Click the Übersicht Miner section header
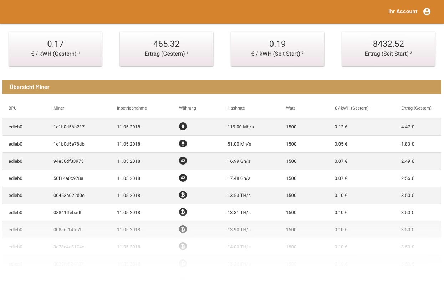 [x=30, y=87]
